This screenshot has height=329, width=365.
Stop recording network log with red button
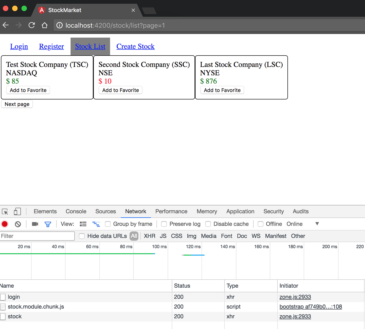pos(5,224)
